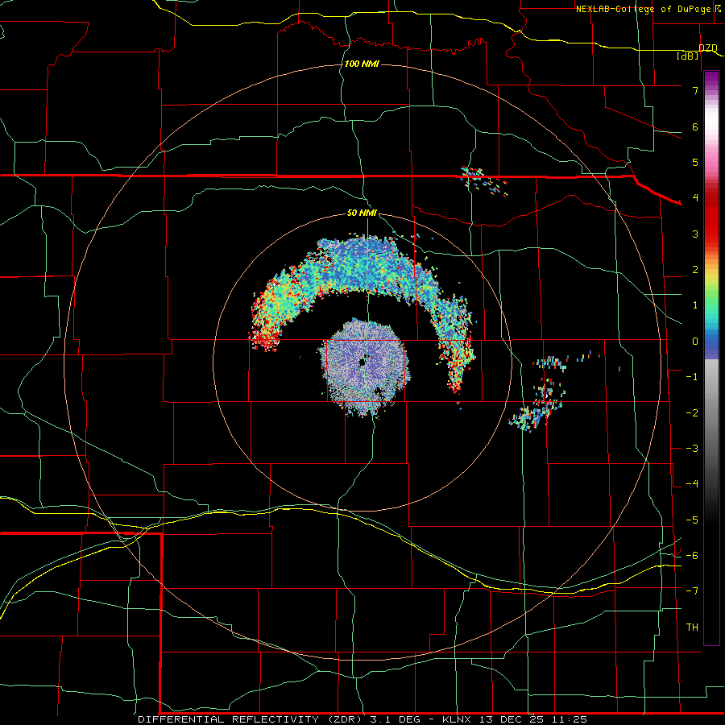
Task: Click the TH threshold label on scale
Action: click(692, 628)
